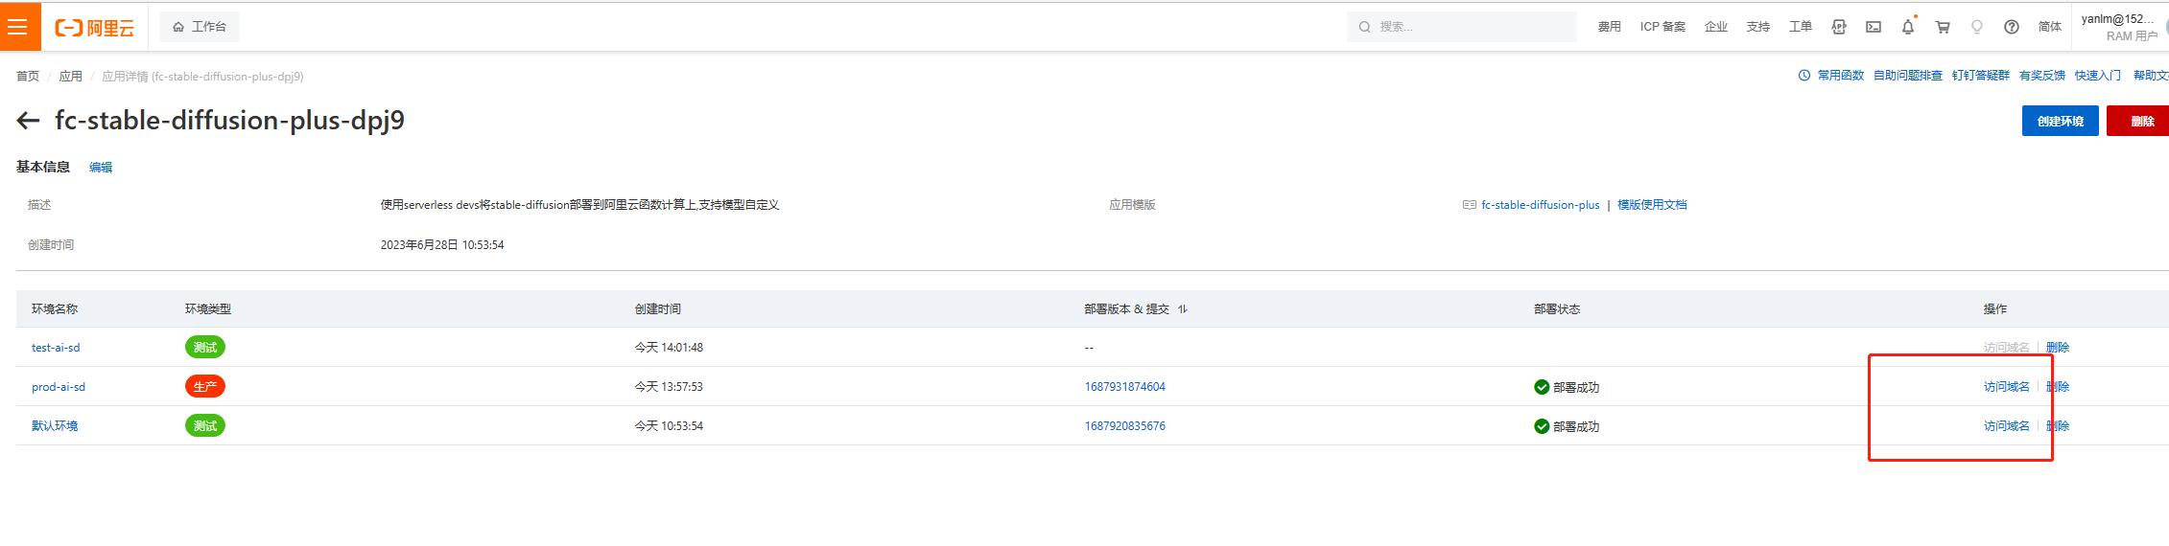
Task: Click the API tools icon in header
Action: 1839,27
